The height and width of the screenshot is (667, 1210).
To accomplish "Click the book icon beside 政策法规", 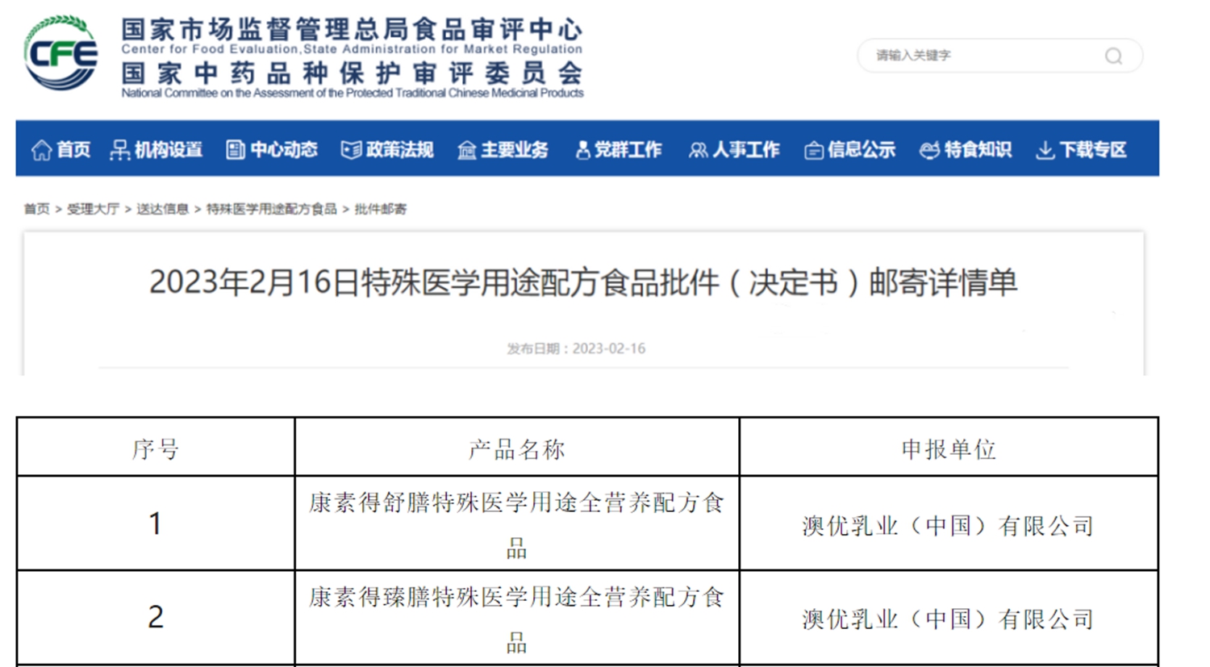I will click(351, 150).
